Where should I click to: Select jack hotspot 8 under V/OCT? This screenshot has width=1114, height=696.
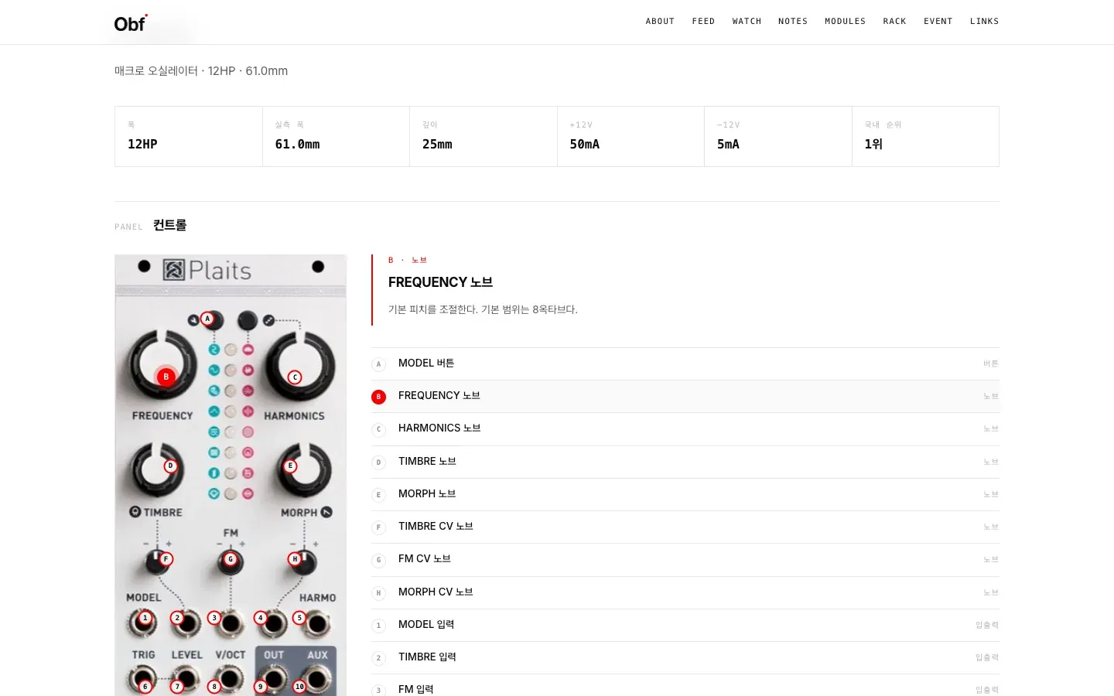214,687
